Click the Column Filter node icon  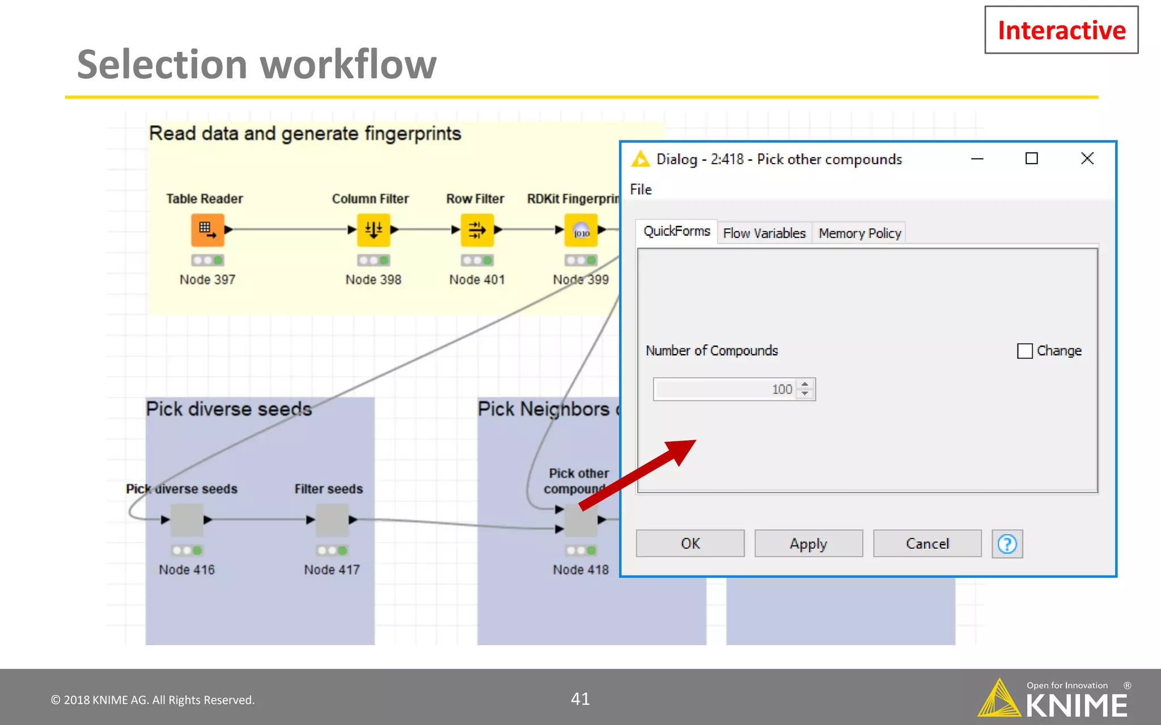[373, 229]
